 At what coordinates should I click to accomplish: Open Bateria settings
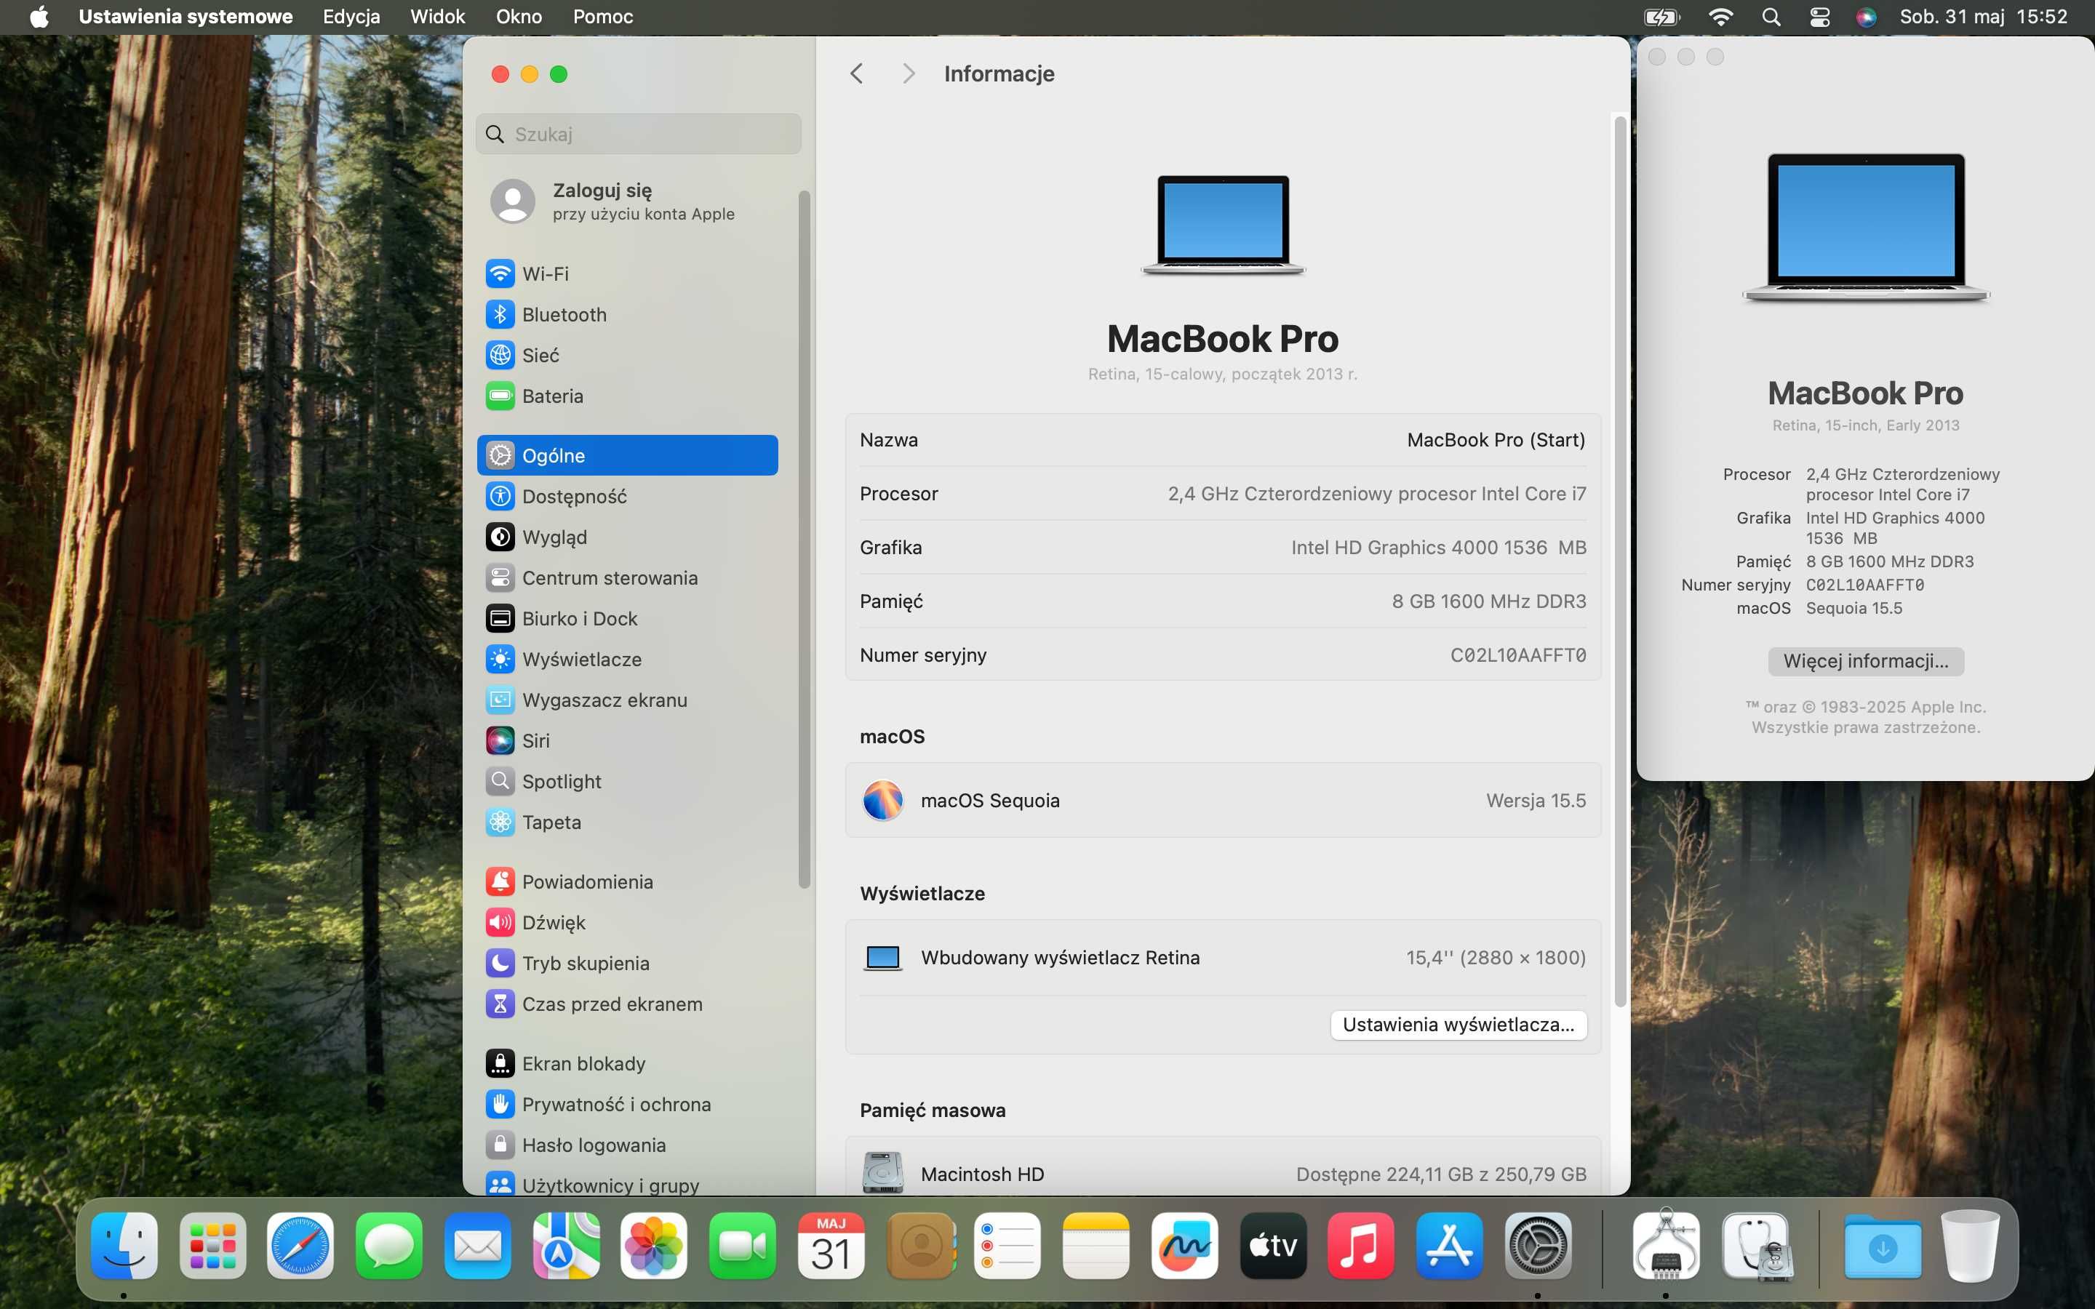(x=628, y=396)
